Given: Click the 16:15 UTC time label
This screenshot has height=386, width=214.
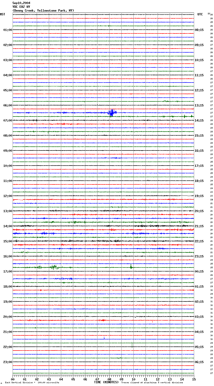Looking at the screenshot, I should 199,151.
